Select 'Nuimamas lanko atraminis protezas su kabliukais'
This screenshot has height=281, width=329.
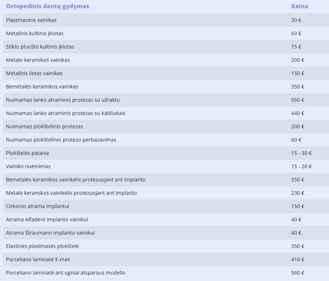pos(66,113)
